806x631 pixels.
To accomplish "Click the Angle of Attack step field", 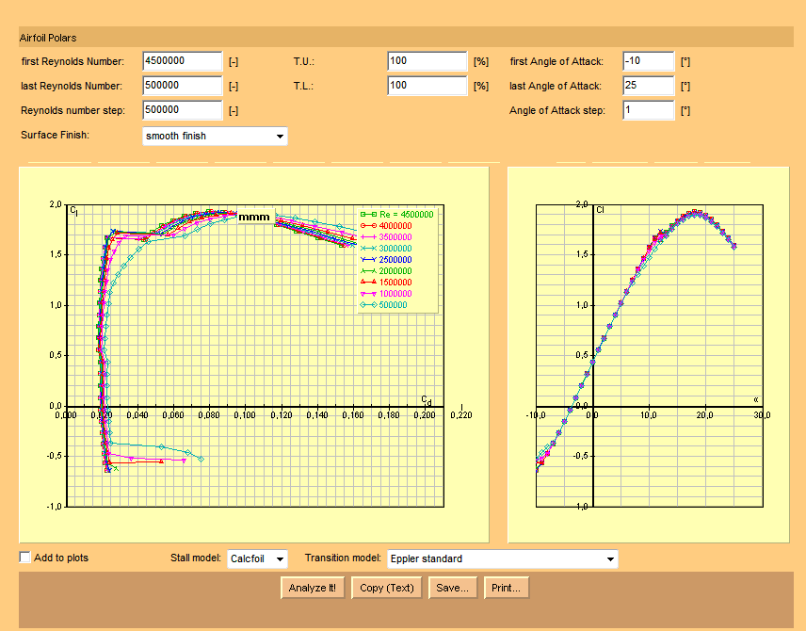I will 648,110.
